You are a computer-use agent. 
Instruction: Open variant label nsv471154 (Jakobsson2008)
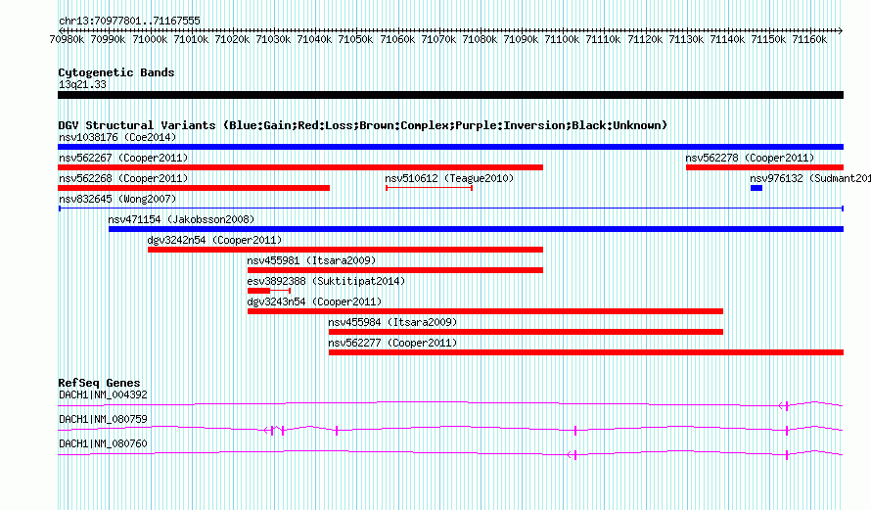coord(181,219)
